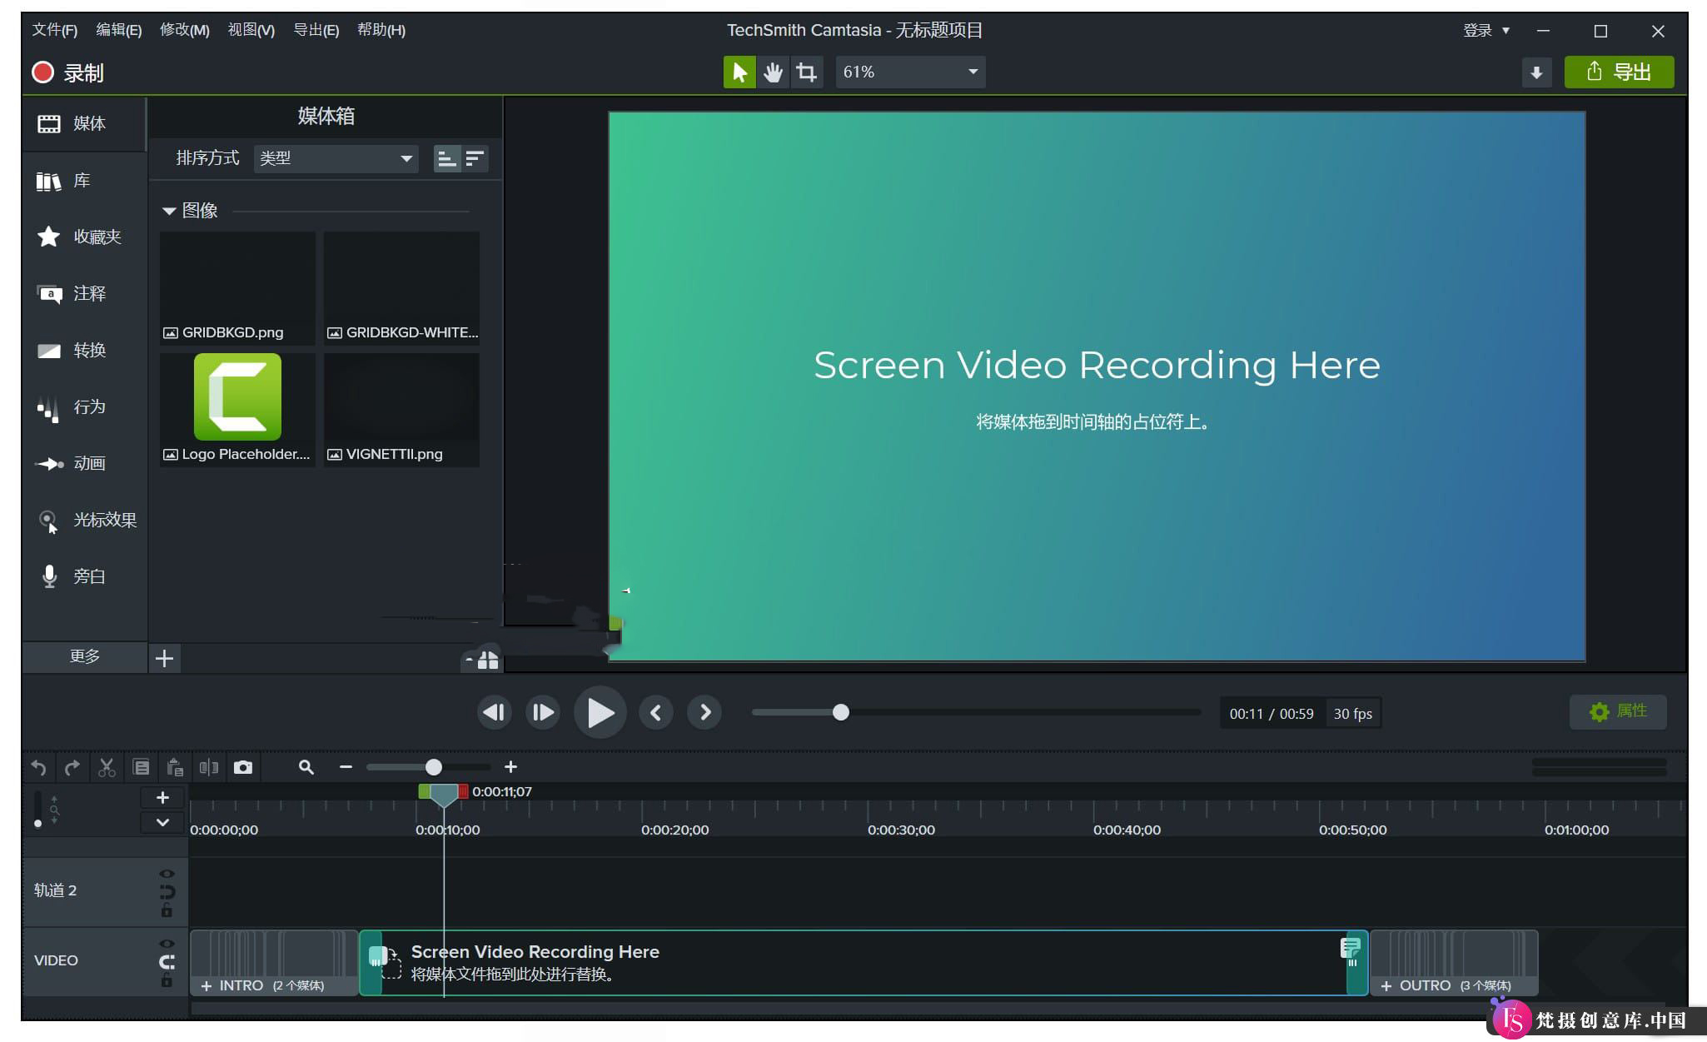Image resolution: width=1707 pixels, height=1042 pixels.
Task: Open the 类型 sort-by dropdown
Action: pos(336,158)
